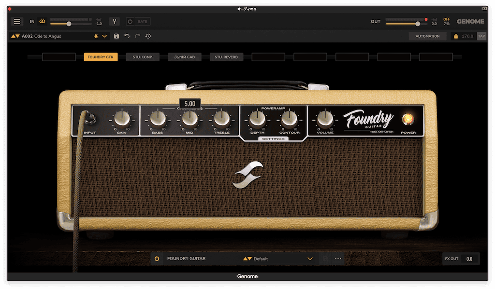Click the 170.0 tempo field
This screenshot has height=289, width=495.
[x=467, y=36]
